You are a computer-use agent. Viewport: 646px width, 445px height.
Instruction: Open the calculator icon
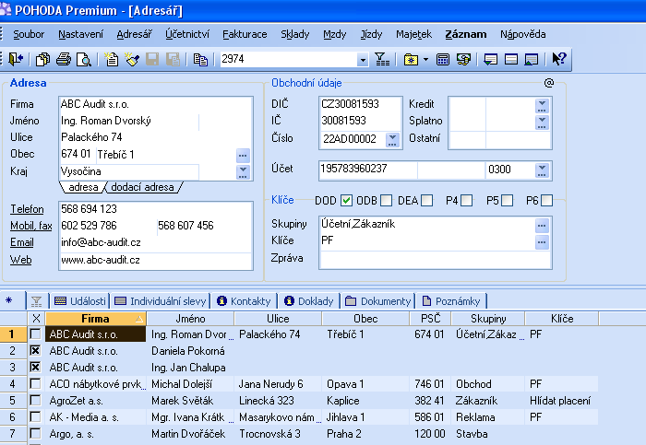tap(443, 60)
